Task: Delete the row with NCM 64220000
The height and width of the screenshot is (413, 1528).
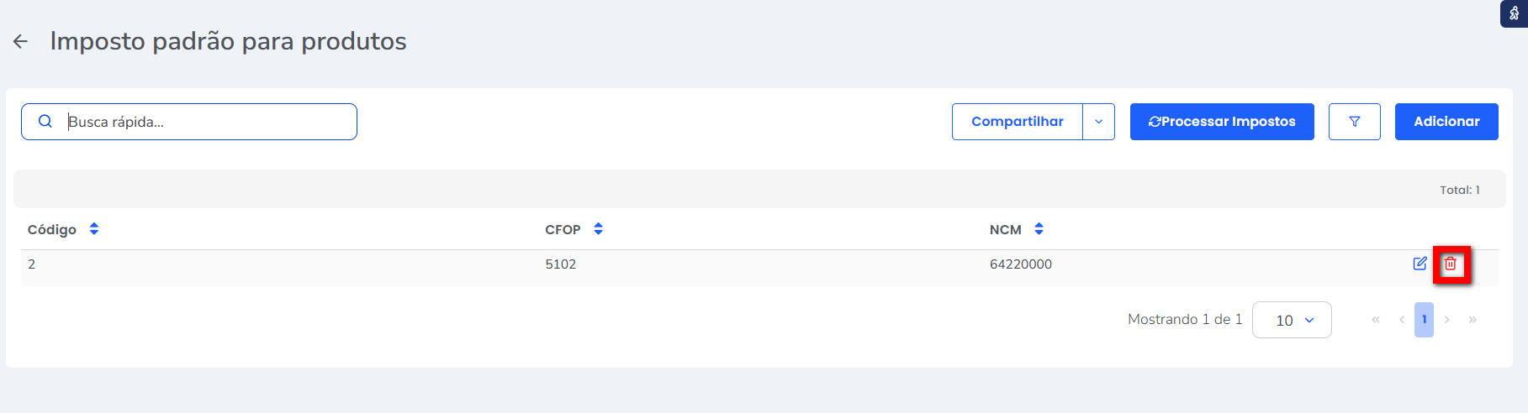Action: tap(1451, 264)
